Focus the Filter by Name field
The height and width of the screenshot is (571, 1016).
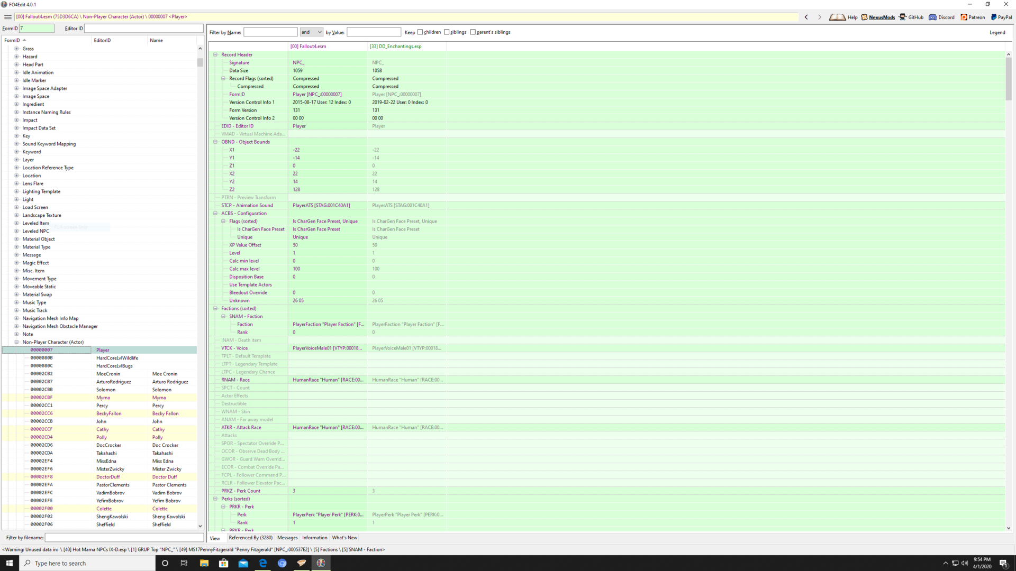(x=270, y=32)
